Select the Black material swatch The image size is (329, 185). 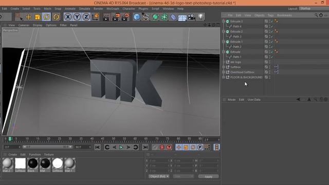[33, 165]
